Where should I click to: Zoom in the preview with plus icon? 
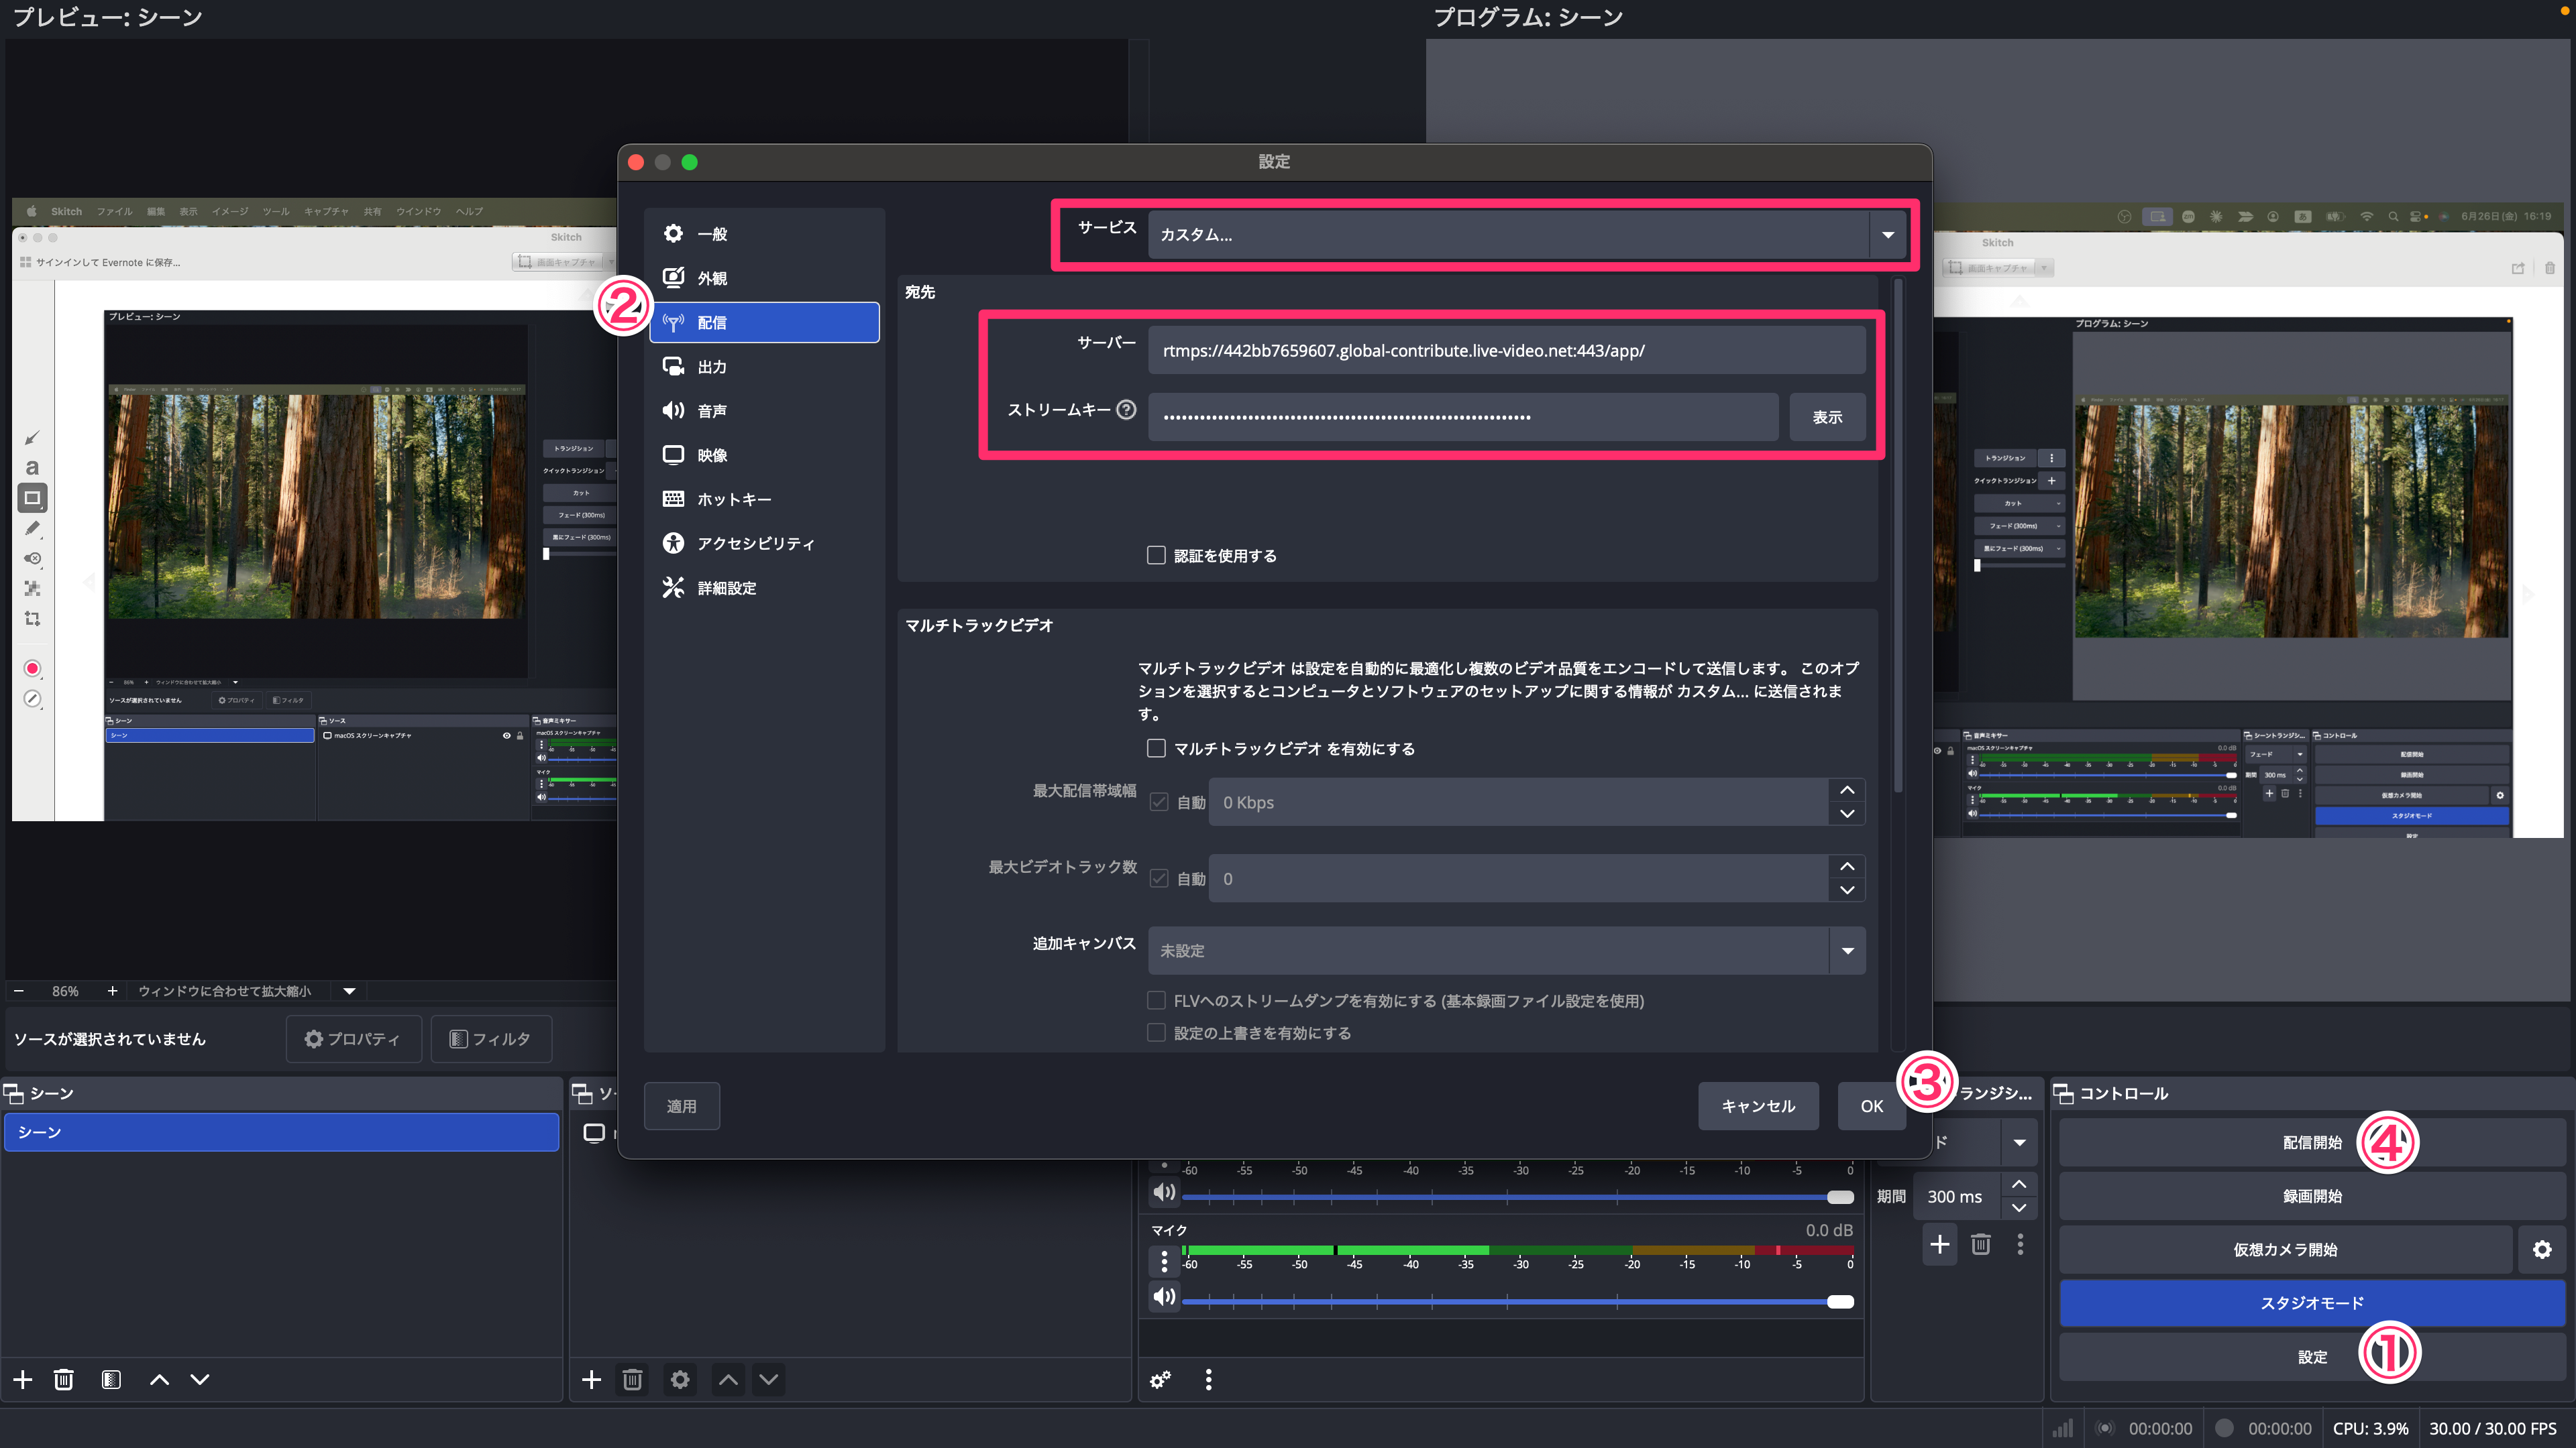(x=112, y=990)
